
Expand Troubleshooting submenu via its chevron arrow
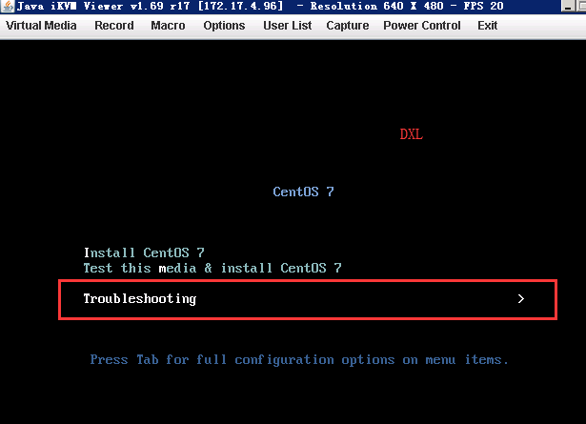(x=521, y=298)
